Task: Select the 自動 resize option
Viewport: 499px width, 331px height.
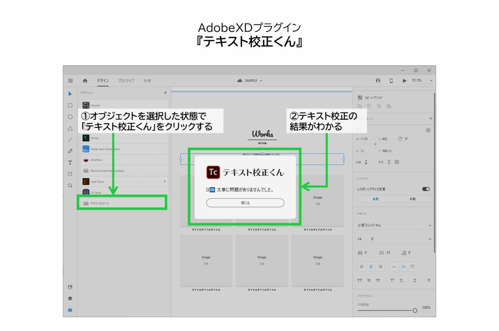Action: click(x=375, y=199)
